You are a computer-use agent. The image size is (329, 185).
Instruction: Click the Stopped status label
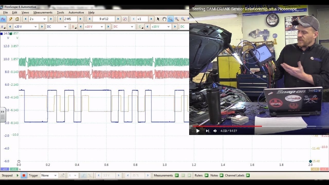7,175
